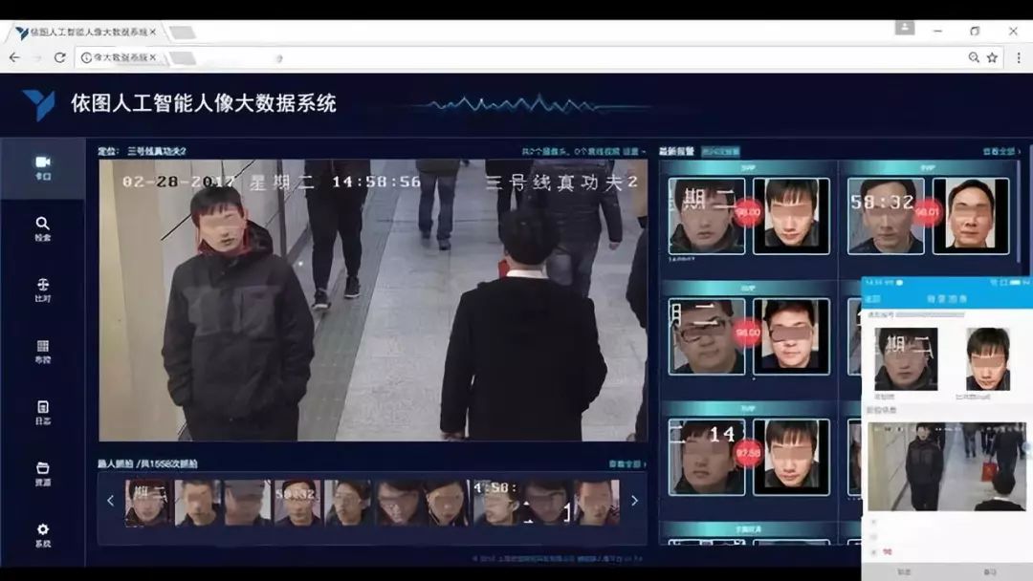Select capture strip face thumbnail overlaid 4:58
Viewport: 1033px width, 581px height.
(497, 502)
